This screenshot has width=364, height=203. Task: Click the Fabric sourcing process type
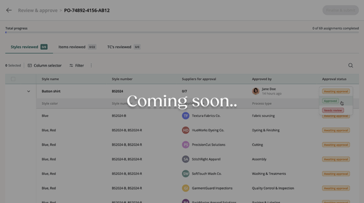(x=263, y=116)
